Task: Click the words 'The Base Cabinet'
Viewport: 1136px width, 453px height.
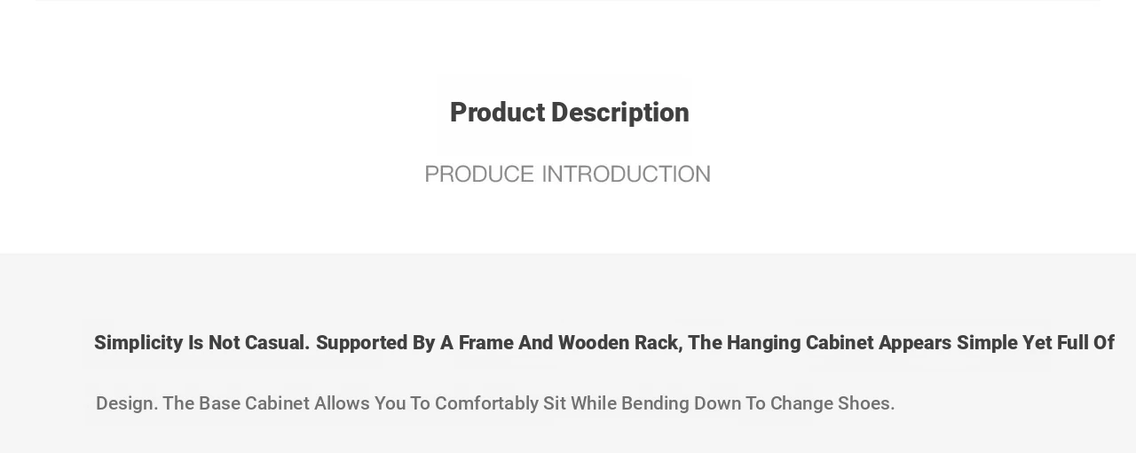Action: pyautogui.click(x=236, y=403)
